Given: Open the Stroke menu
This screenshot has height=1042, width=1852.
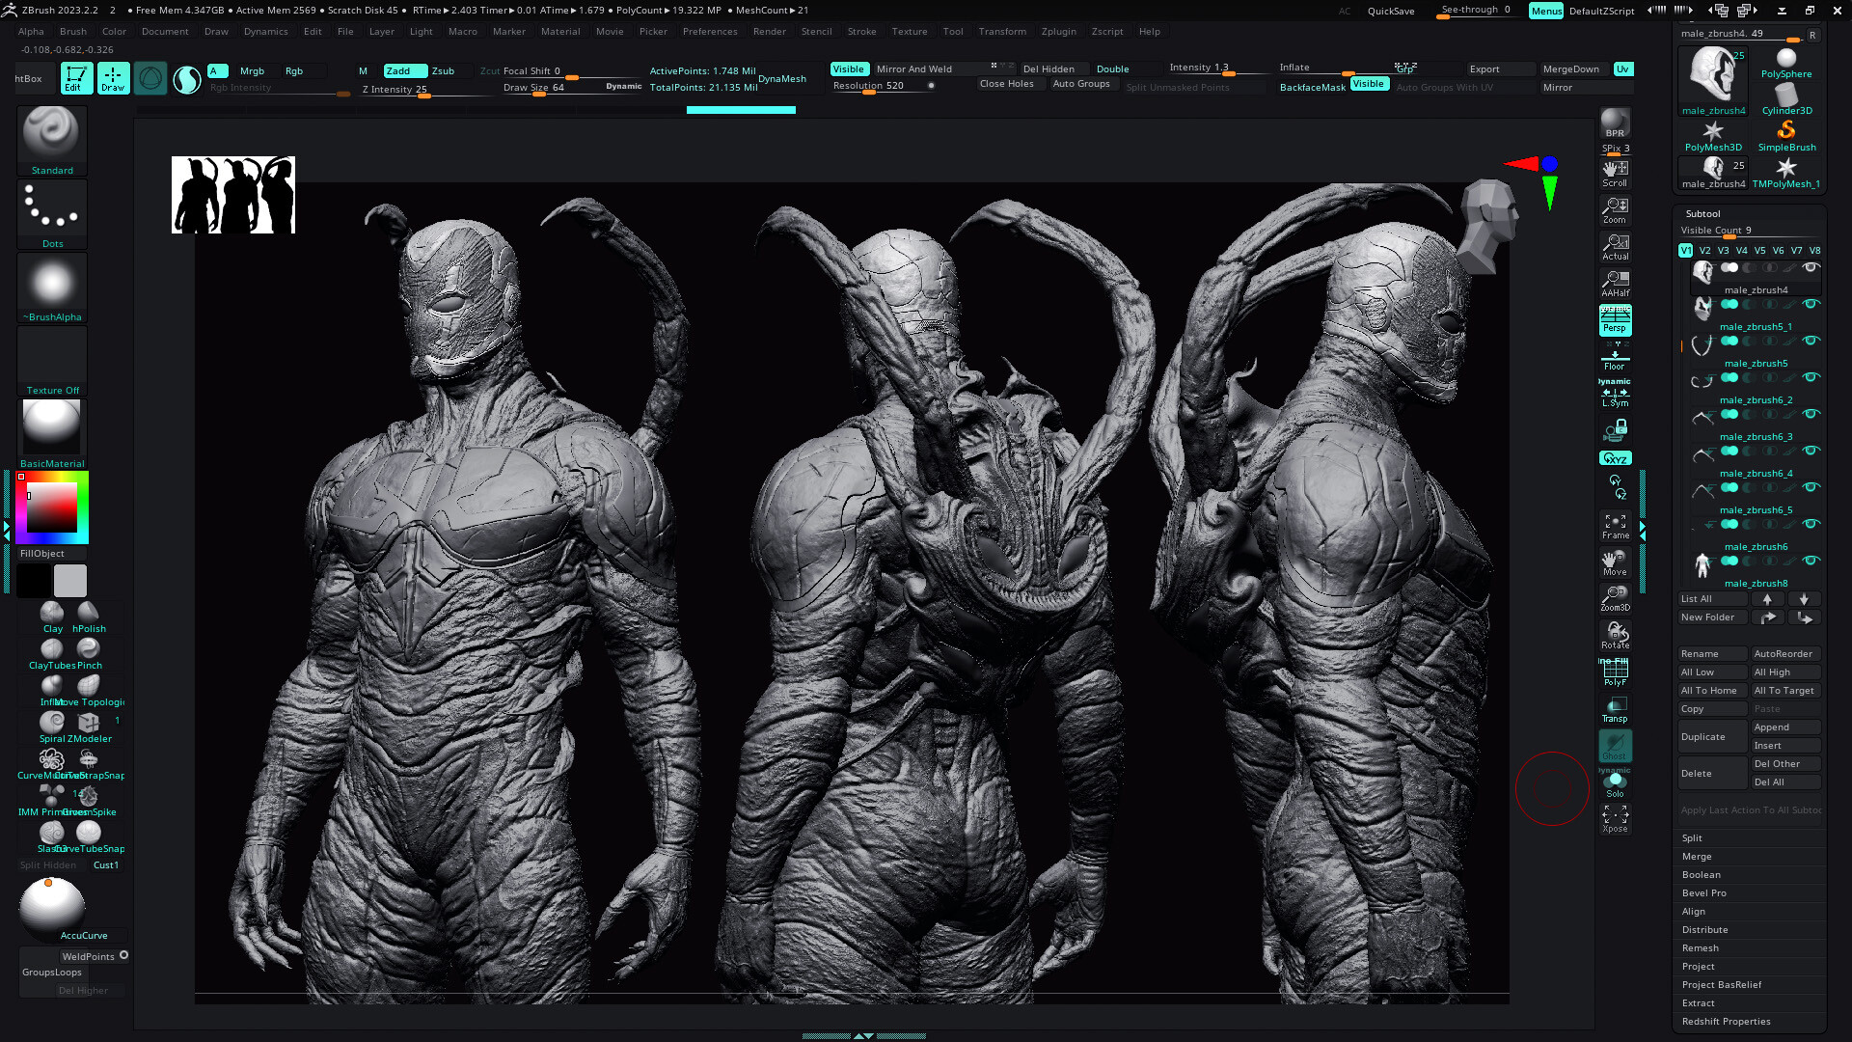Looking at the screenshot, I should 861,31.
